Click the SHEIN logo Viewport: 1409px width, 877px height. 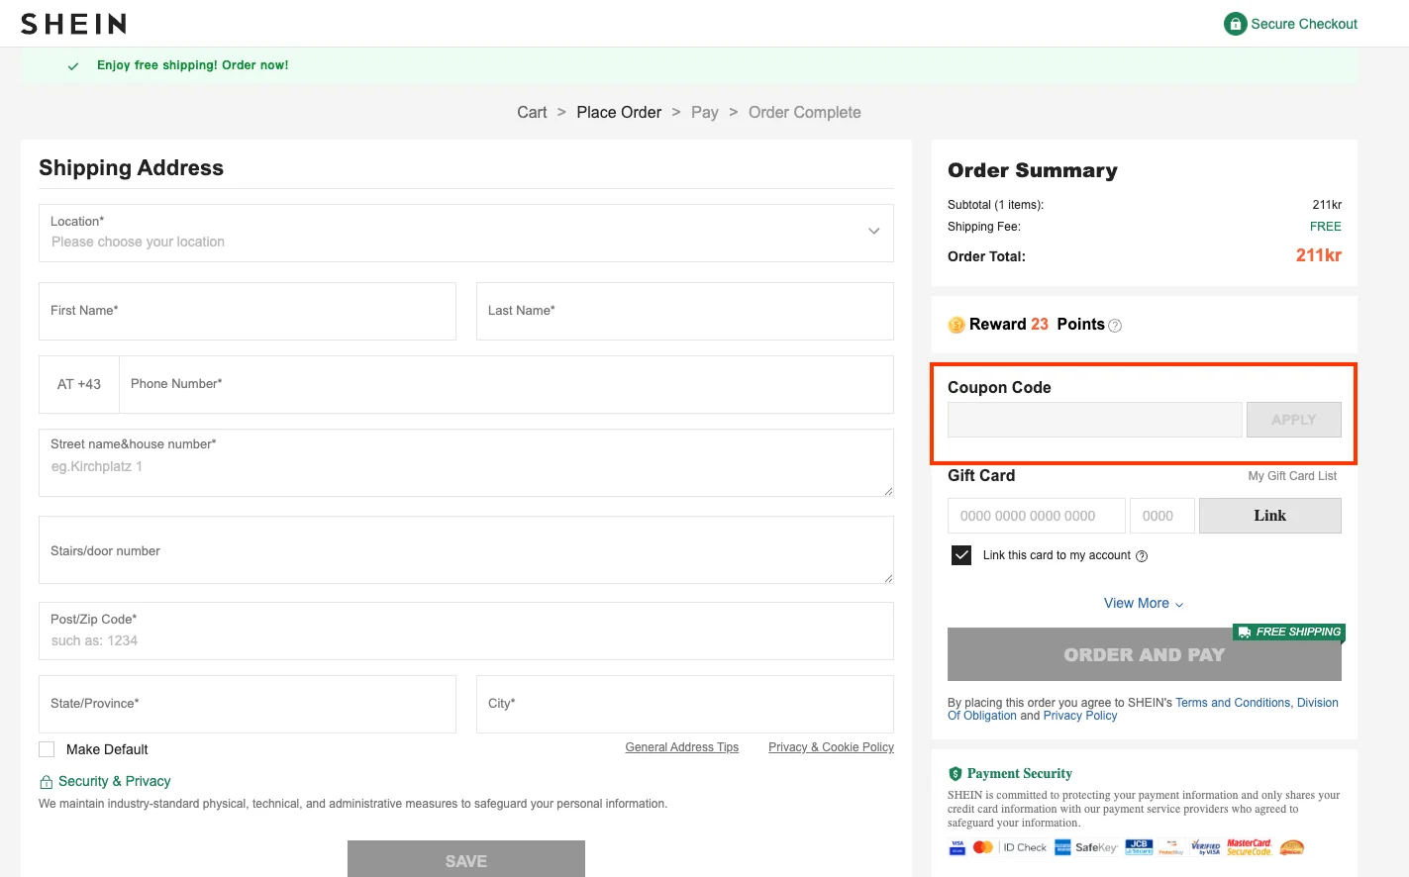[x=73, y=24]
